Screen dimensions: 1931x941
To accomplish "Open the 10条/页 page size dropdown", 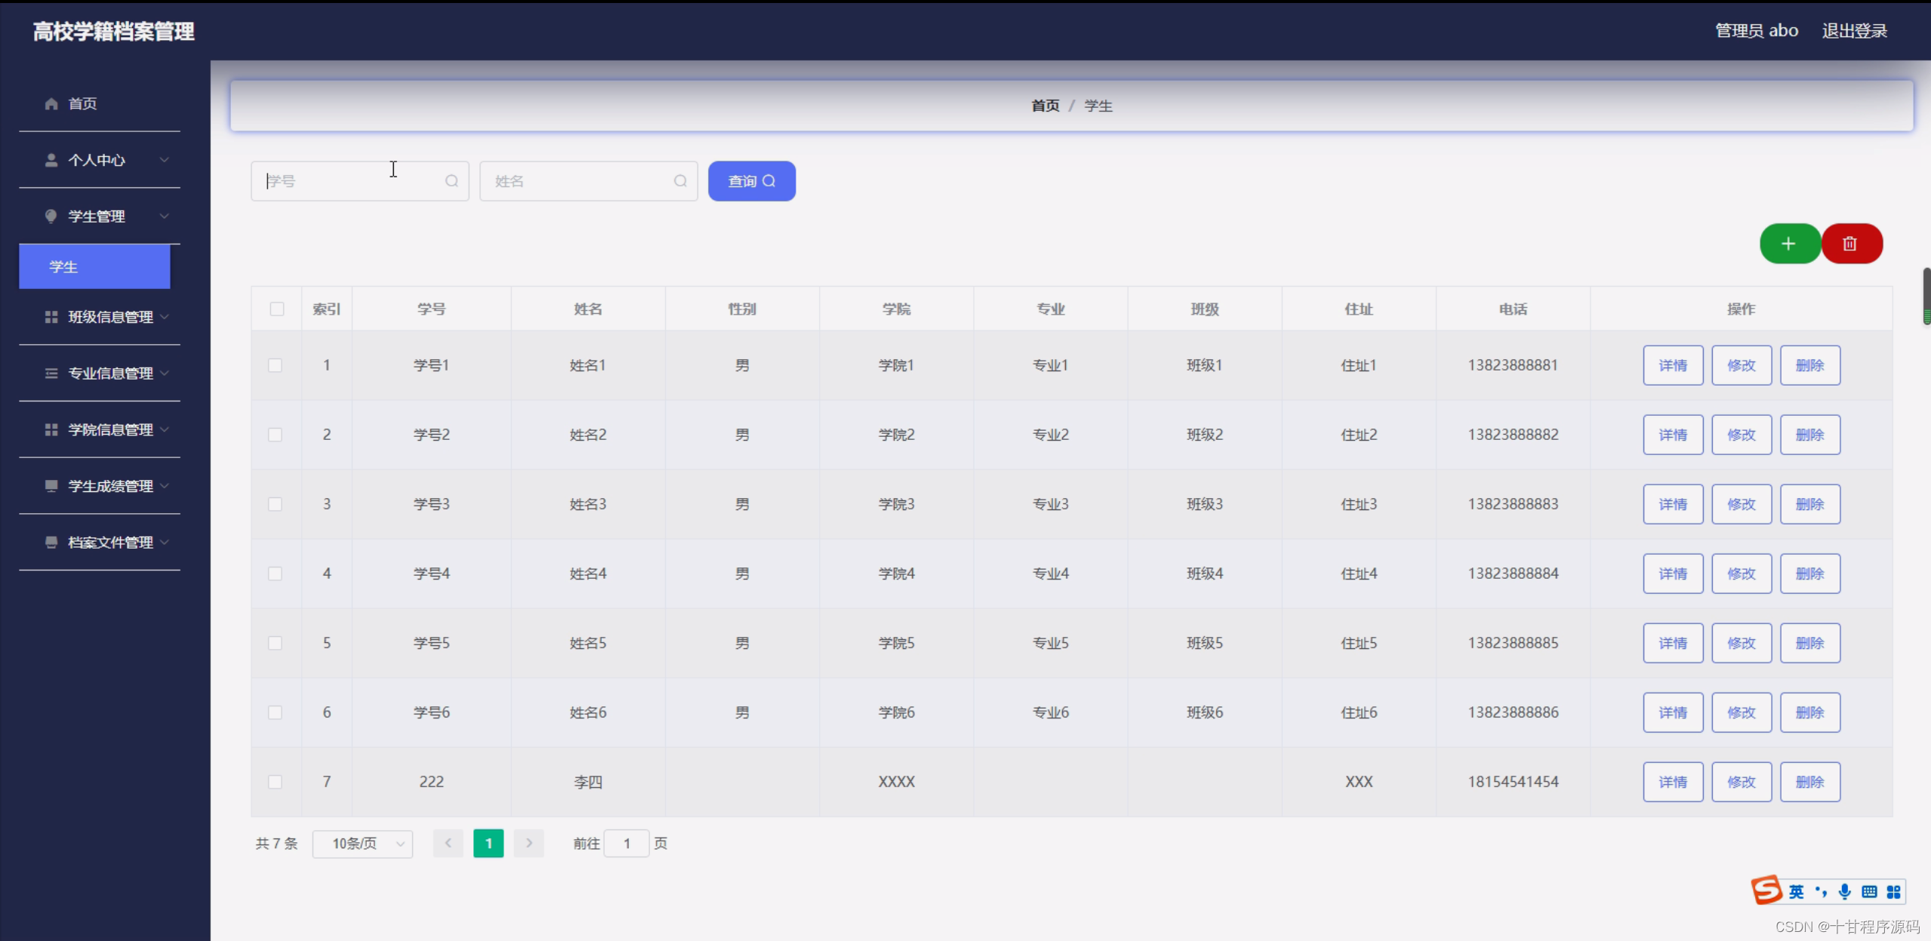I will (x=362, y=844).
